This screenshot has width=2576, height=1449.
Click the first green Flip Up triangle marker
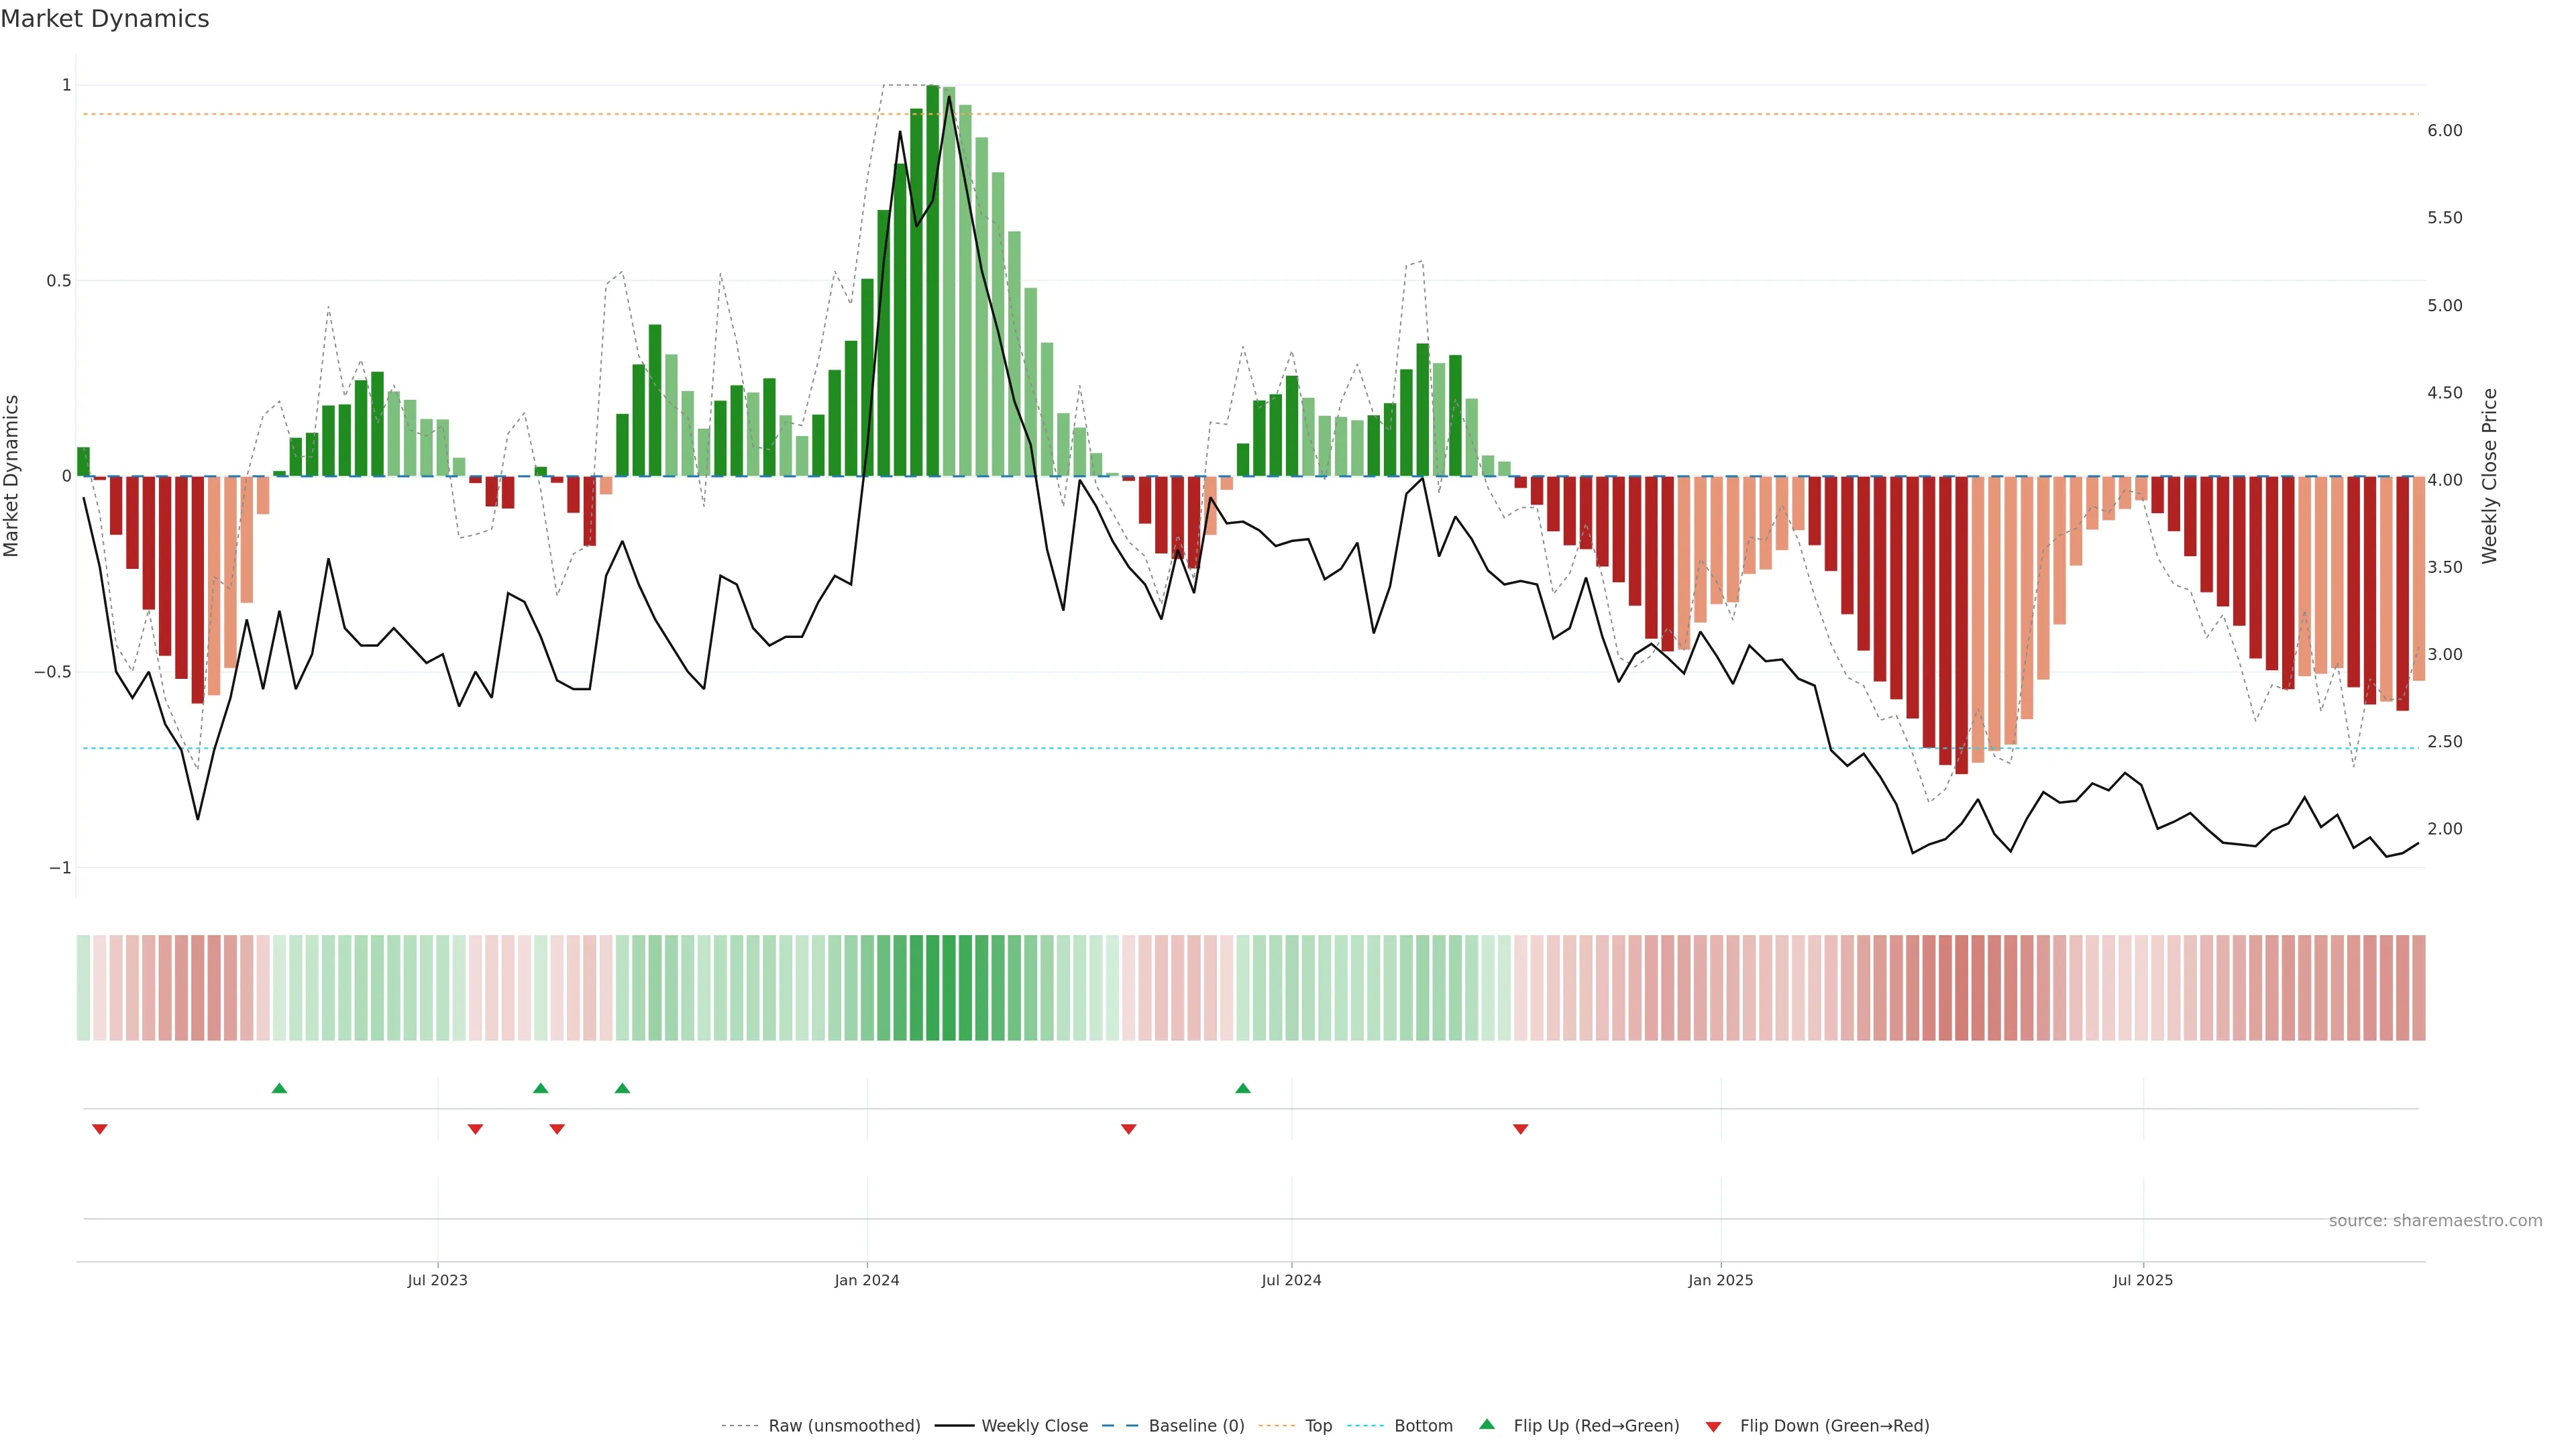pyautogui.click(x=279, y=1088)
